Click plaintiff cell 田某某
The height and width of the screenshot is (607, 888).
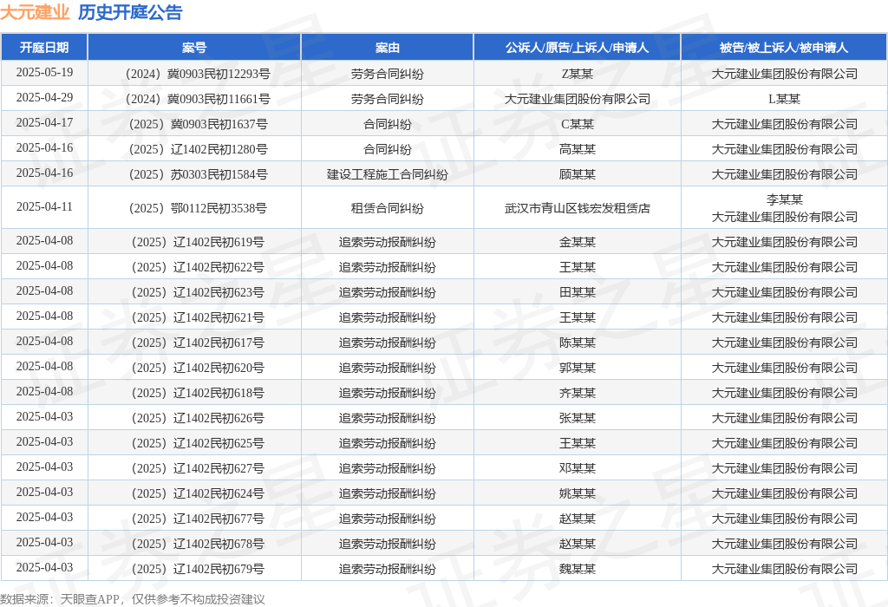click(577, 293)
